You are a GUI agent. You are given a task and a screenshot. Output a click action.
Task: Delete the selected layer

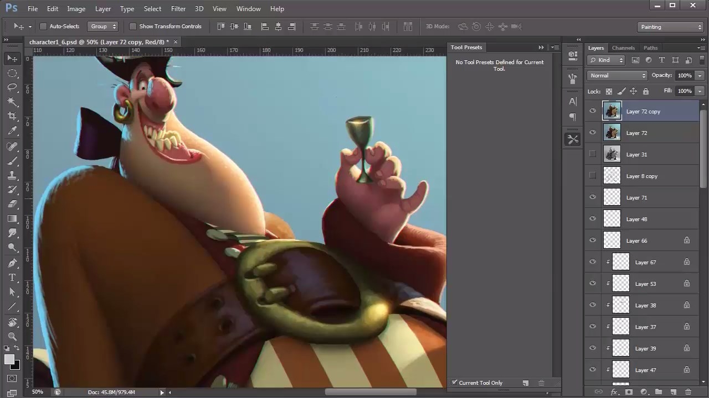[688, 392]
